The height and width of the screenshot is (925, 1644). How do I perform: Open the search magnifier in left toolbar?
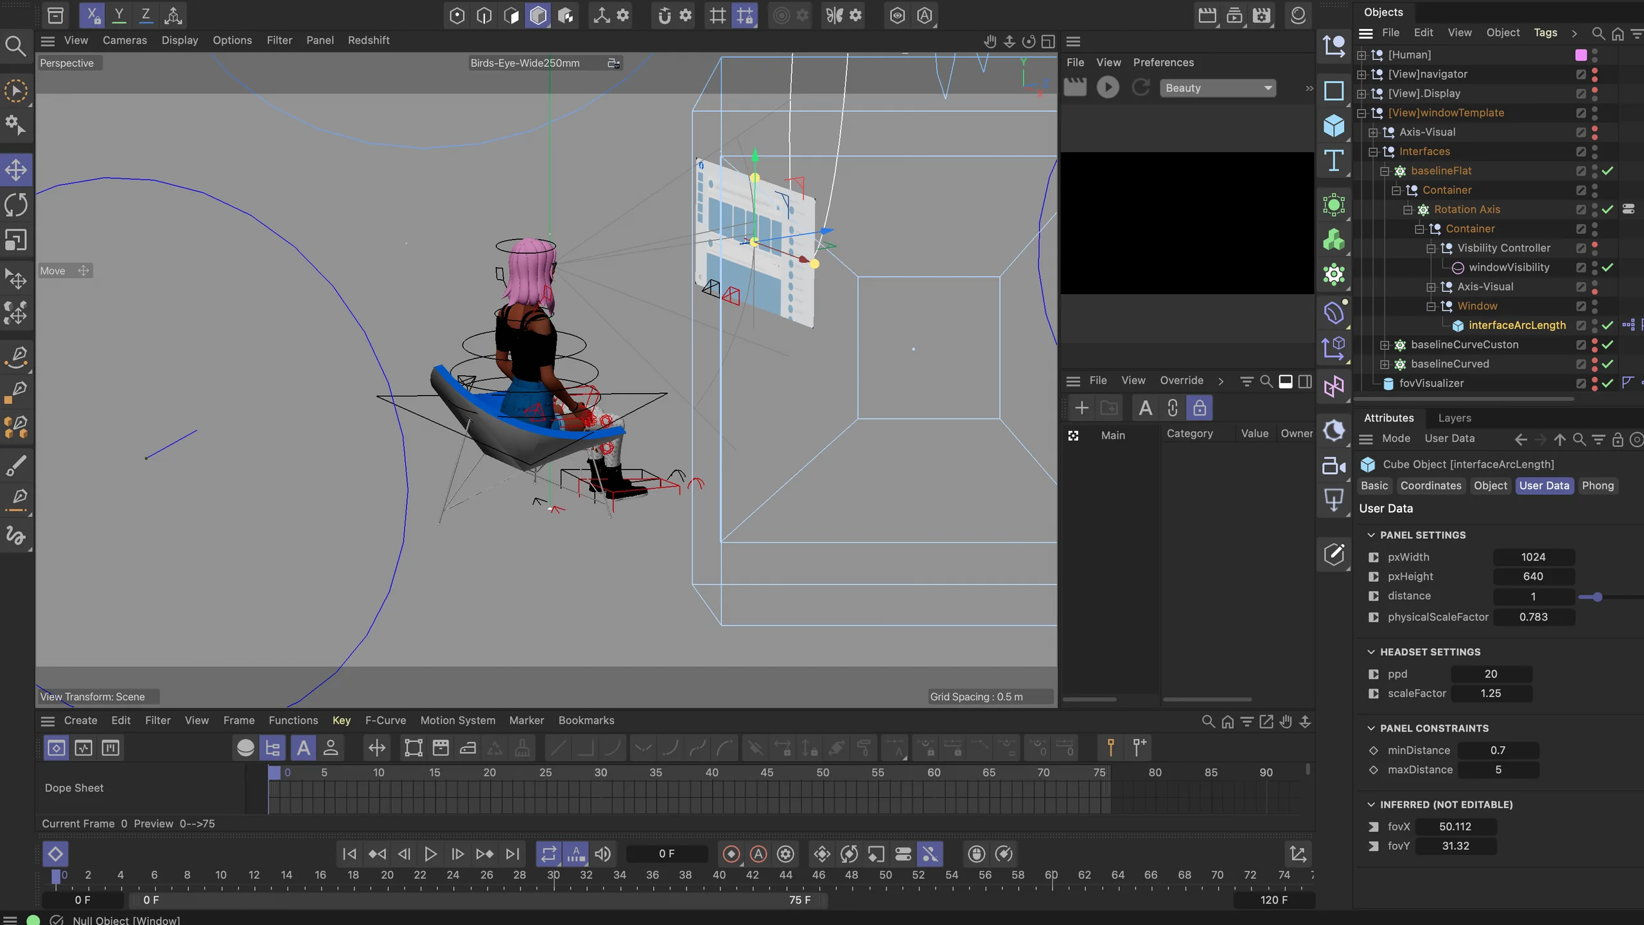coord(15,46)
